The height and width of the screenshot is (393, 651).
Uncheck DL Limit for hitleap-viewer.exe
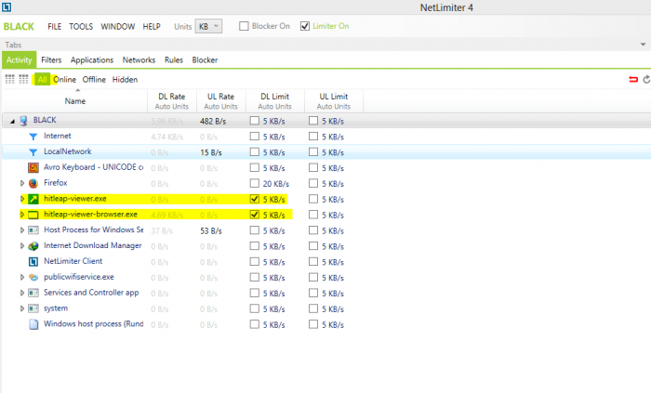255,199
